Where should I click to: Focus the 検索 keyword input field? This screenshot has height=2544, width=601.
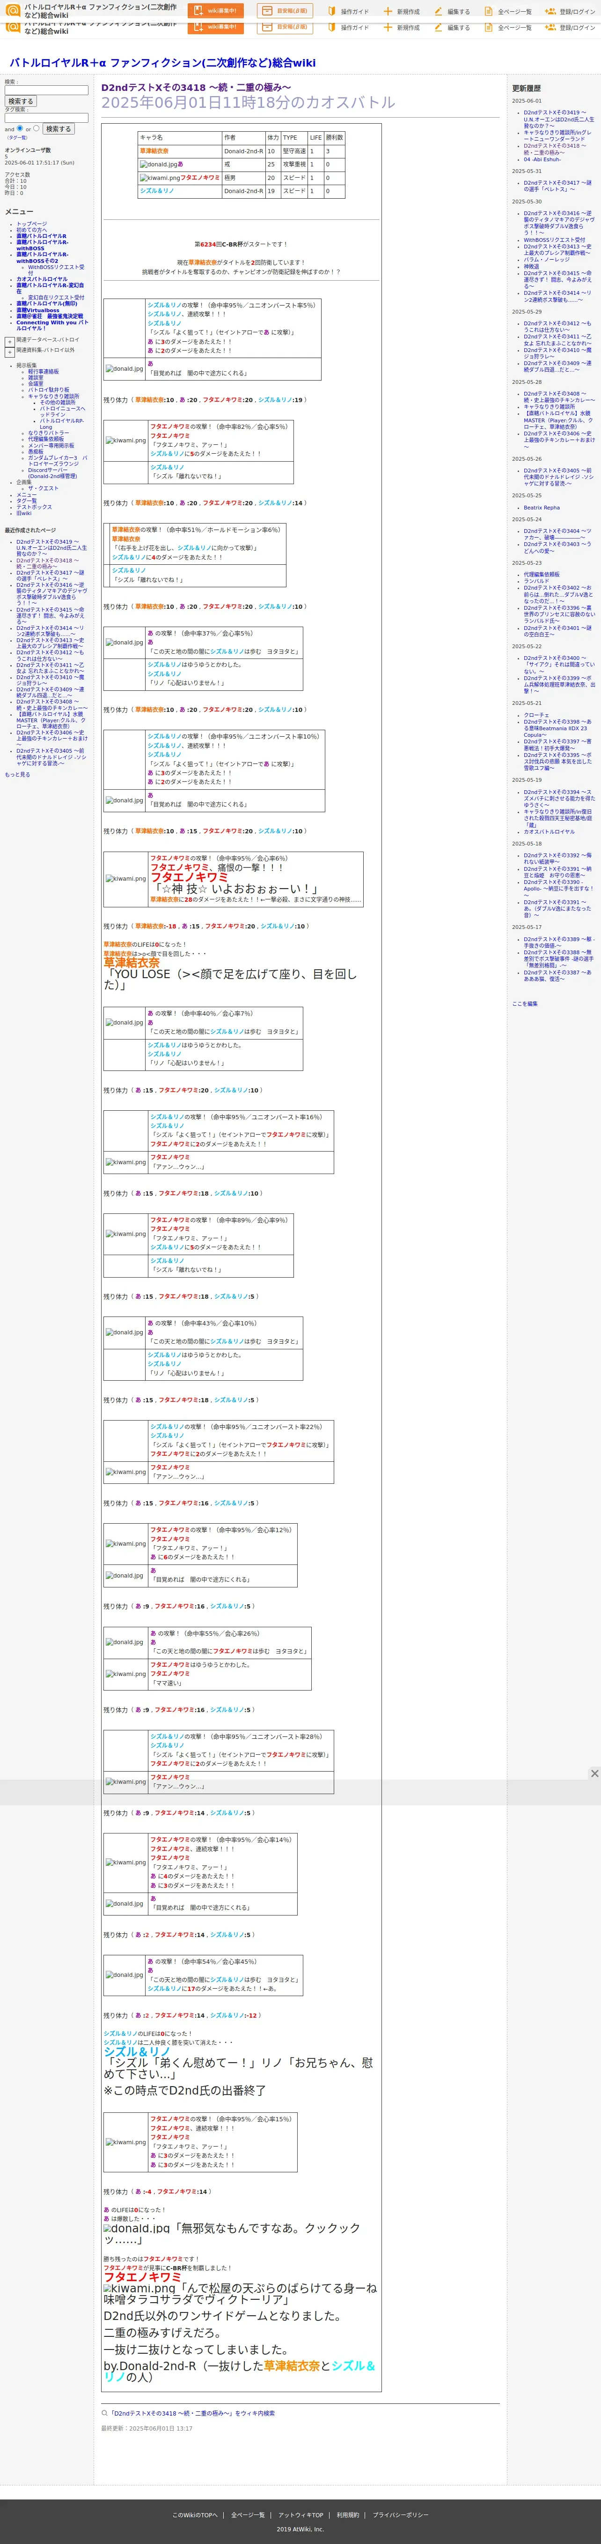[46, 90]
